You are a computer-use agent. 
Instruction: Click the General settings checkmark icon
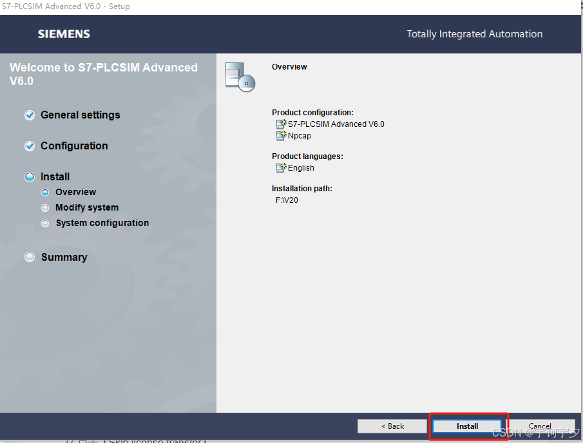tap(30, 115)
